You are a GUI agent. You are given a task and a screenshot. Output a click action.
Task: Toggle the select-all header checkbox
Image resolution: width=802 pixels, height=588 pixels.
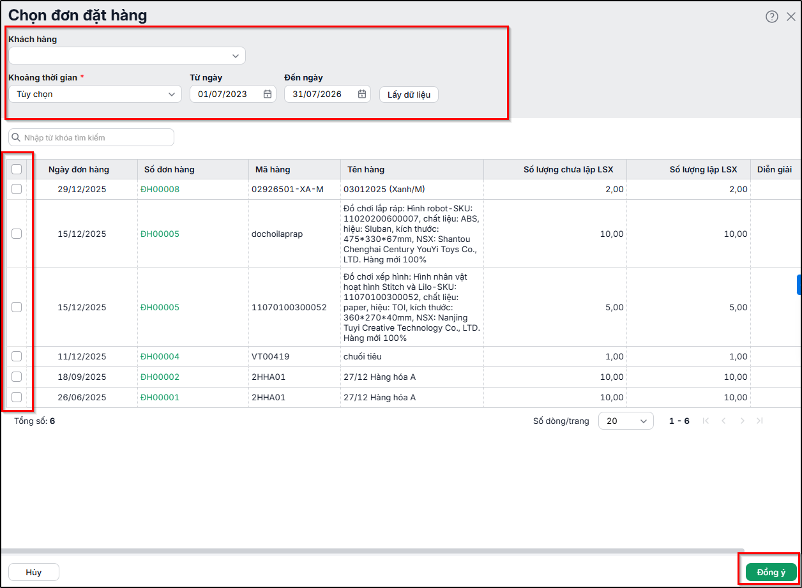tap(17, 169)
